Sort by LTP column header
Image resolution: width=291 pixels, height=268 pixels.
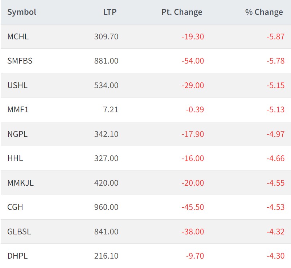coord(110,12)
